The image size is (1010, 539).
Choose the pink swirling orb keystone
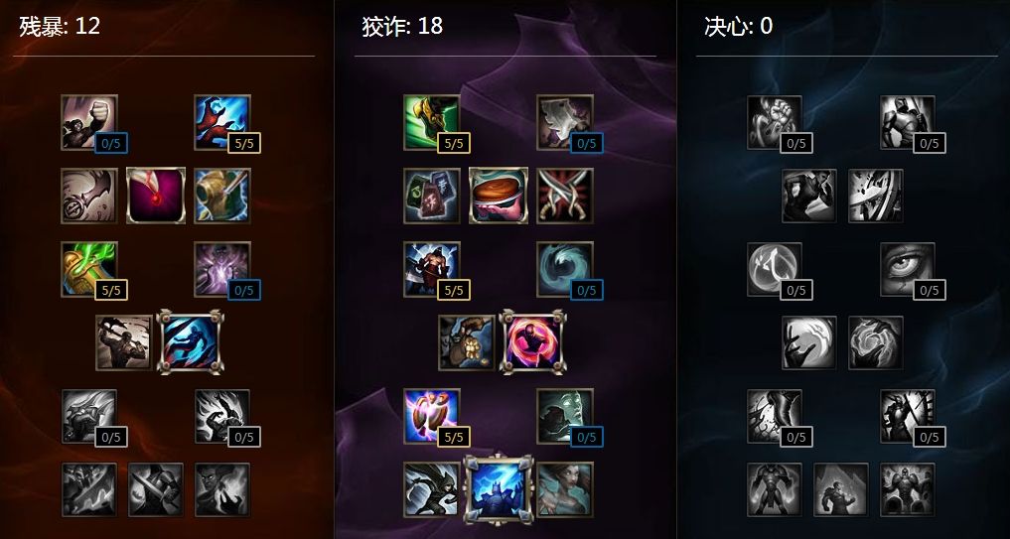click(x=533, y=341)
